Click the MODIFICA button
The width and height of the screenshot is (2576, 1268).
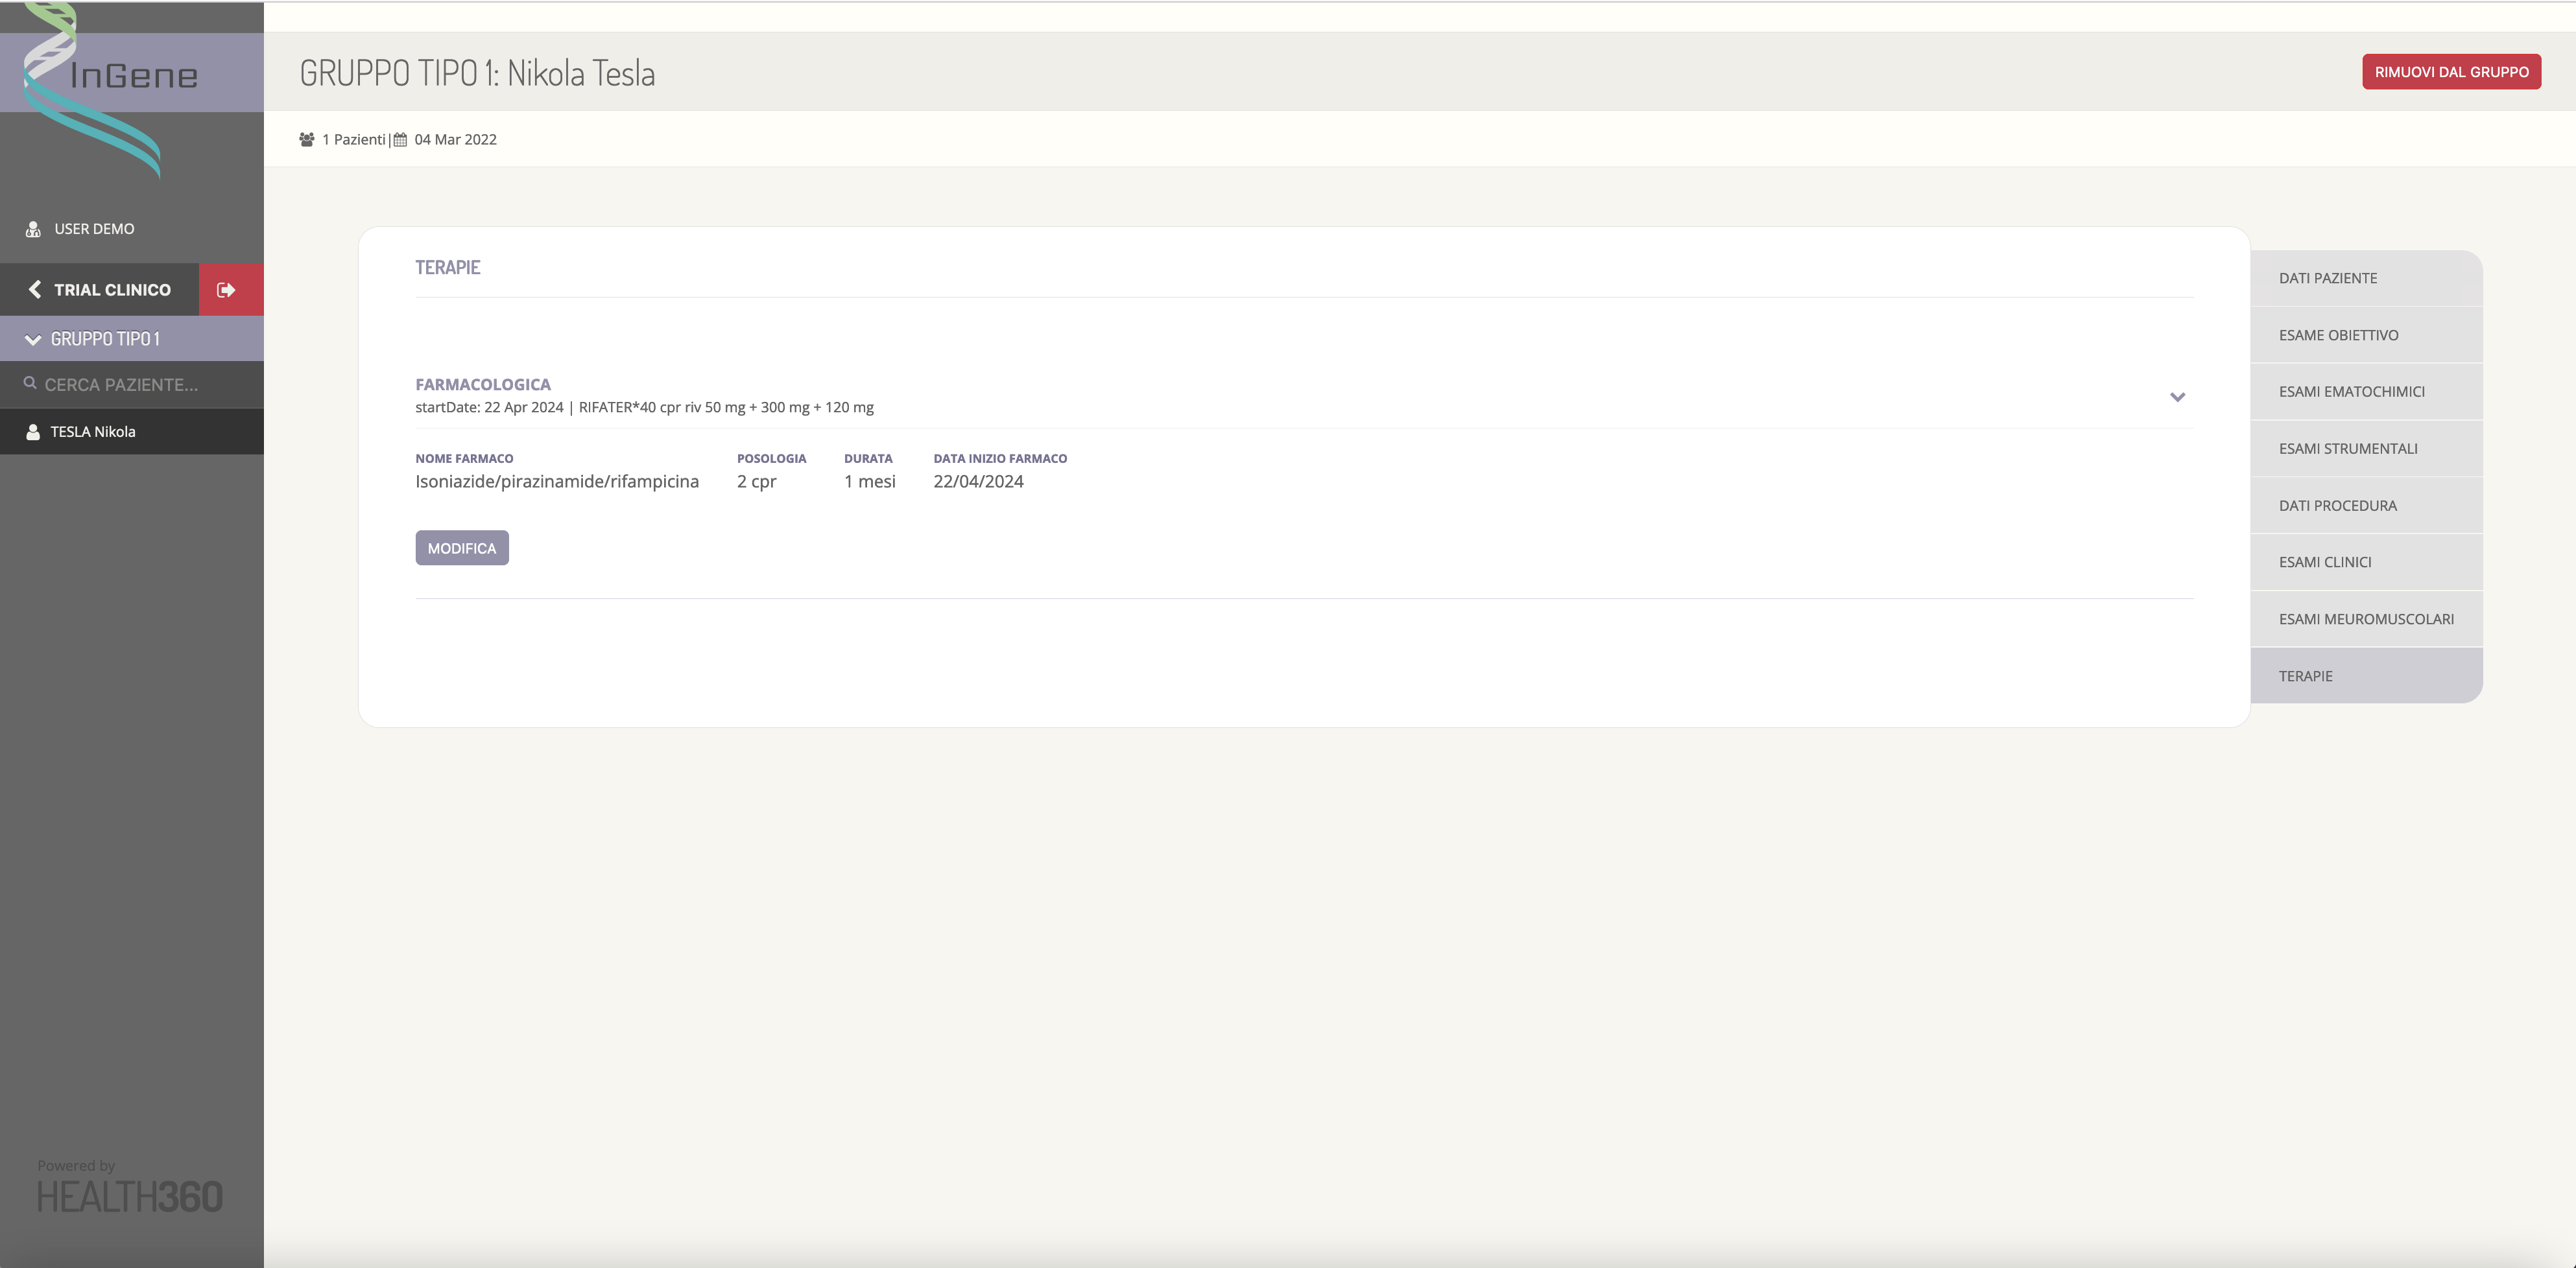click(462, 548)
